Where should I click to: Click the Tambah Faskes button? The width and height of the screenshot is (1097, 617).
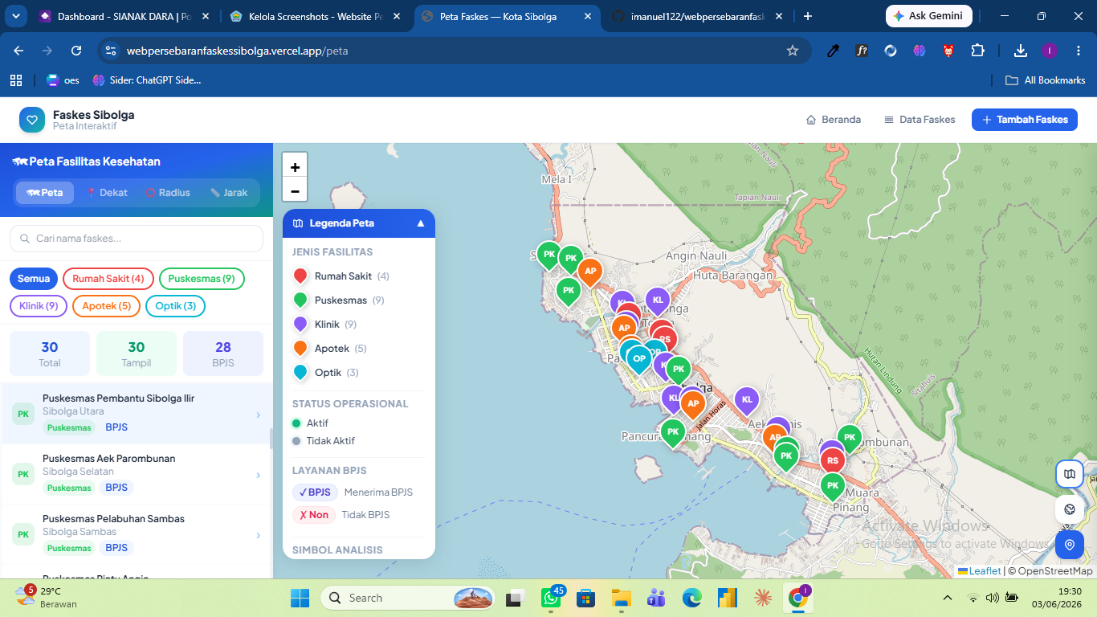(1025, 120)
